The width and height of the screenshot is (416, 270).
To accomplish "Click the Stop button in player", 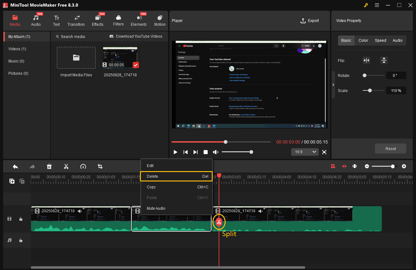I will [205, 152].
